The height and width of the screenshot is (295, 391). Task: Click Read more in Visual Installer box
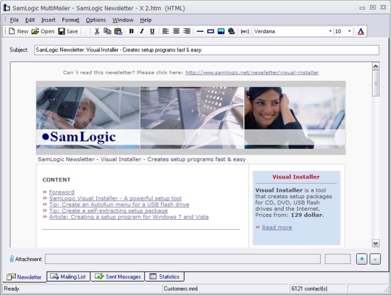(x=277, y=228)
